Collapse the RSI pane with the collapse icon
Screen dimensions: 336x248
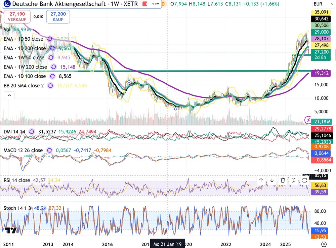[x=294, y=180]
